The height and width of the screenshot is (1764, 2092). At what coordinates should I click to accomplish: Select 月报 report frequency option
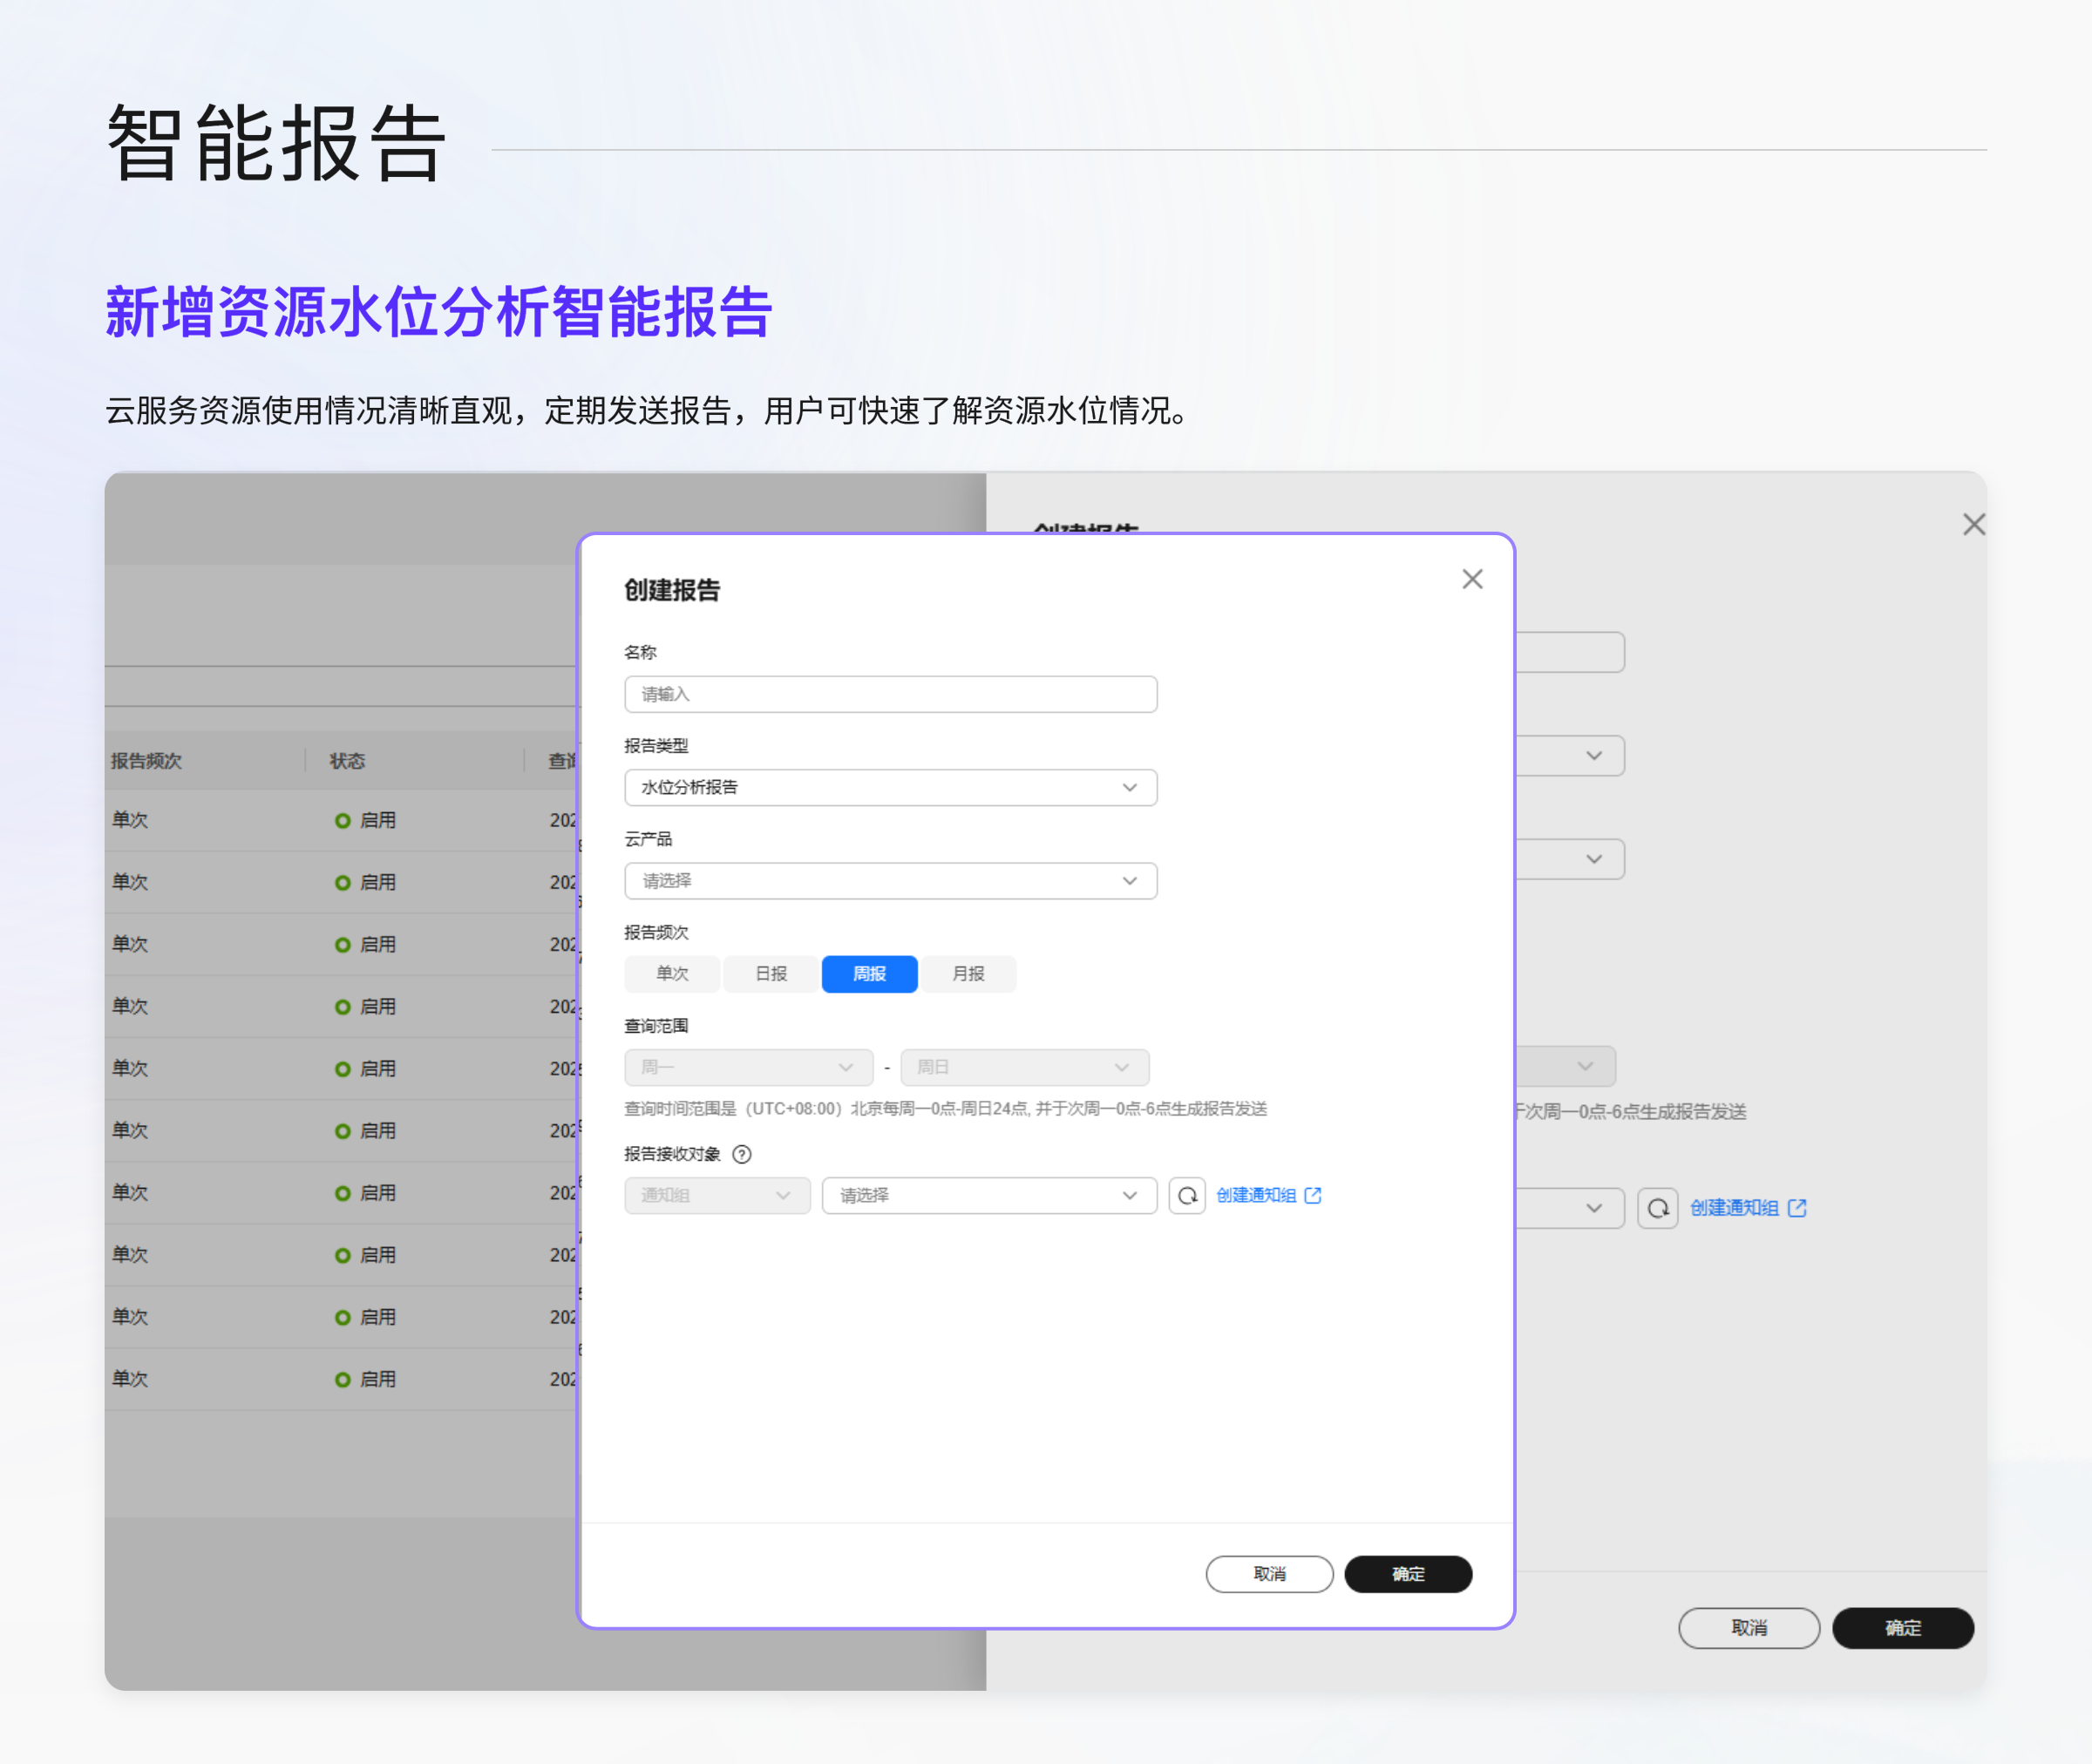click(x=968, y=974)
